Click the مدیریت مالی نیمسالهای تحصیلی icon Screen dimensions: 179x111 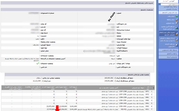177,34
